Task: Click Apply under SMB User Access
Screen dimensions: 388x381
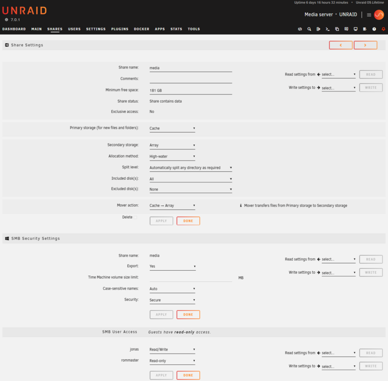Action: (x=161, y=375)
